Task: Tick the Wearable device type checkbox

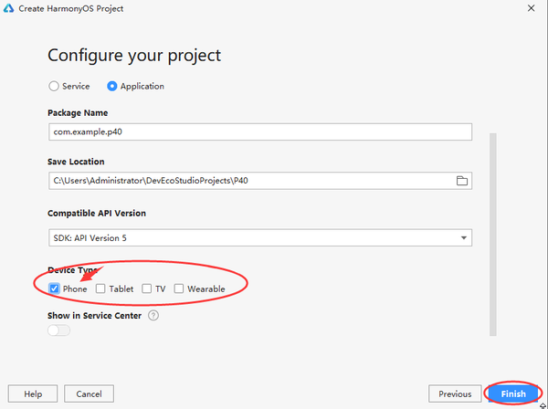Action: (179, 288)
